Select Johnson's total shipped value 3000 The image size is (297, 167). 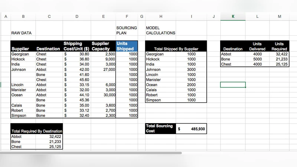click(x=191, y=69)
